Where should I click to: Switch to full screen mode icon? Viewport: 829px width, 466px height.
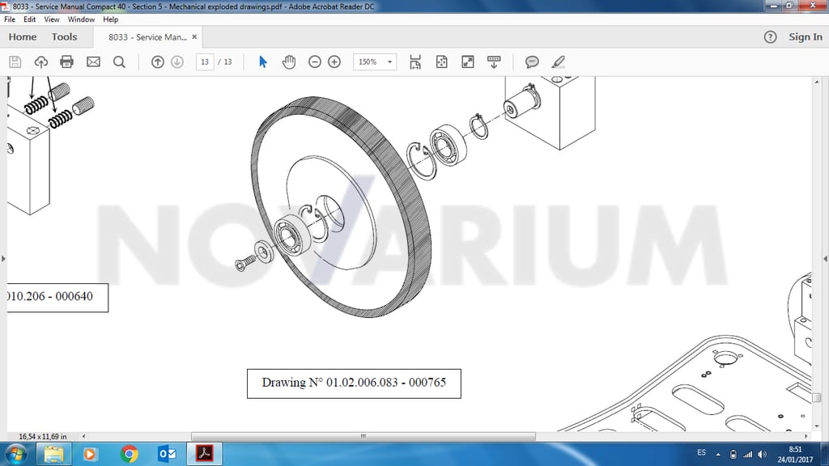point(468,61)
